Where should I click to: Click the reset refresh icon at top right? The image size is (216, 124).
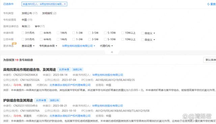pos(209,4)
